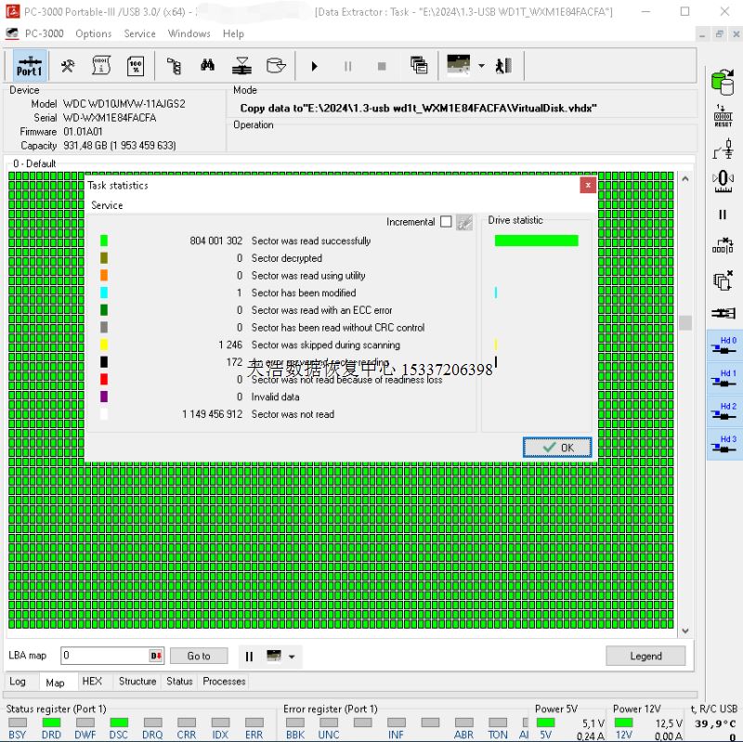
Task: Click green 'read successfully' color swatch
Action: point(104,241)
